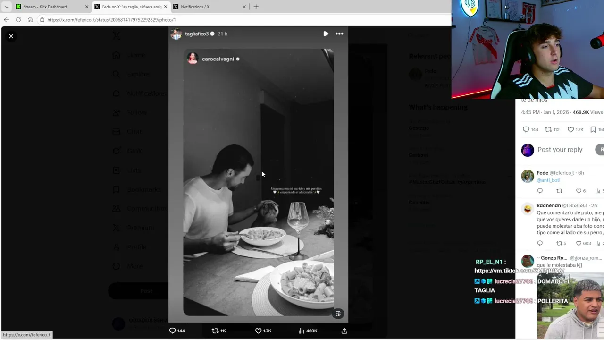Open the vm.tiktok.com chat link
The width and height of the screenshot is (604, 340).
(519, 271)
